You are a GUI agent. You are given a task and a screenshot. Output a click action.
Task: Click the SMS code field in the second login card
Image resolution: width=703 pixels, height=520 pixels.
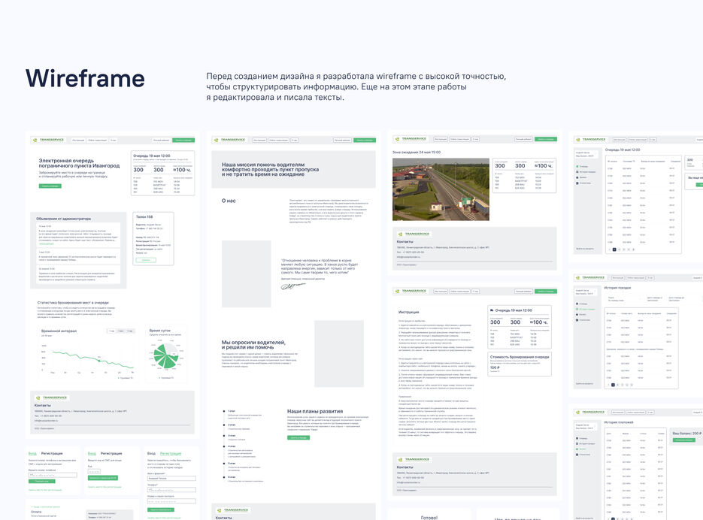pos(94,472)
